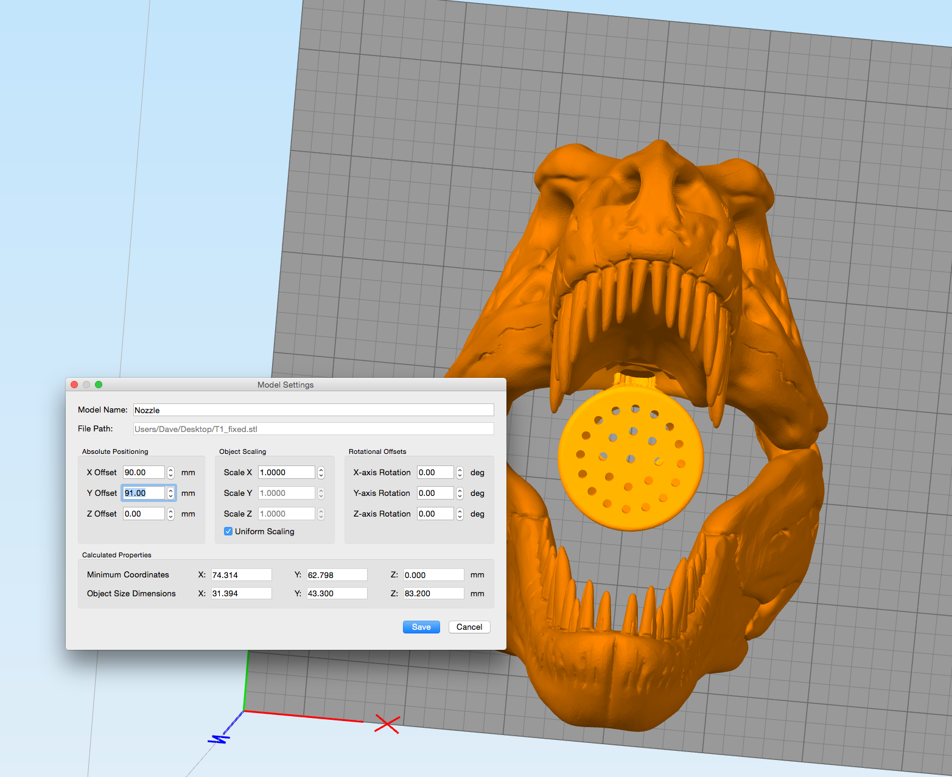Screen dimensions: 952x777
Task: Adjust the X Offset stepper arrows
Action: (171, 472)
